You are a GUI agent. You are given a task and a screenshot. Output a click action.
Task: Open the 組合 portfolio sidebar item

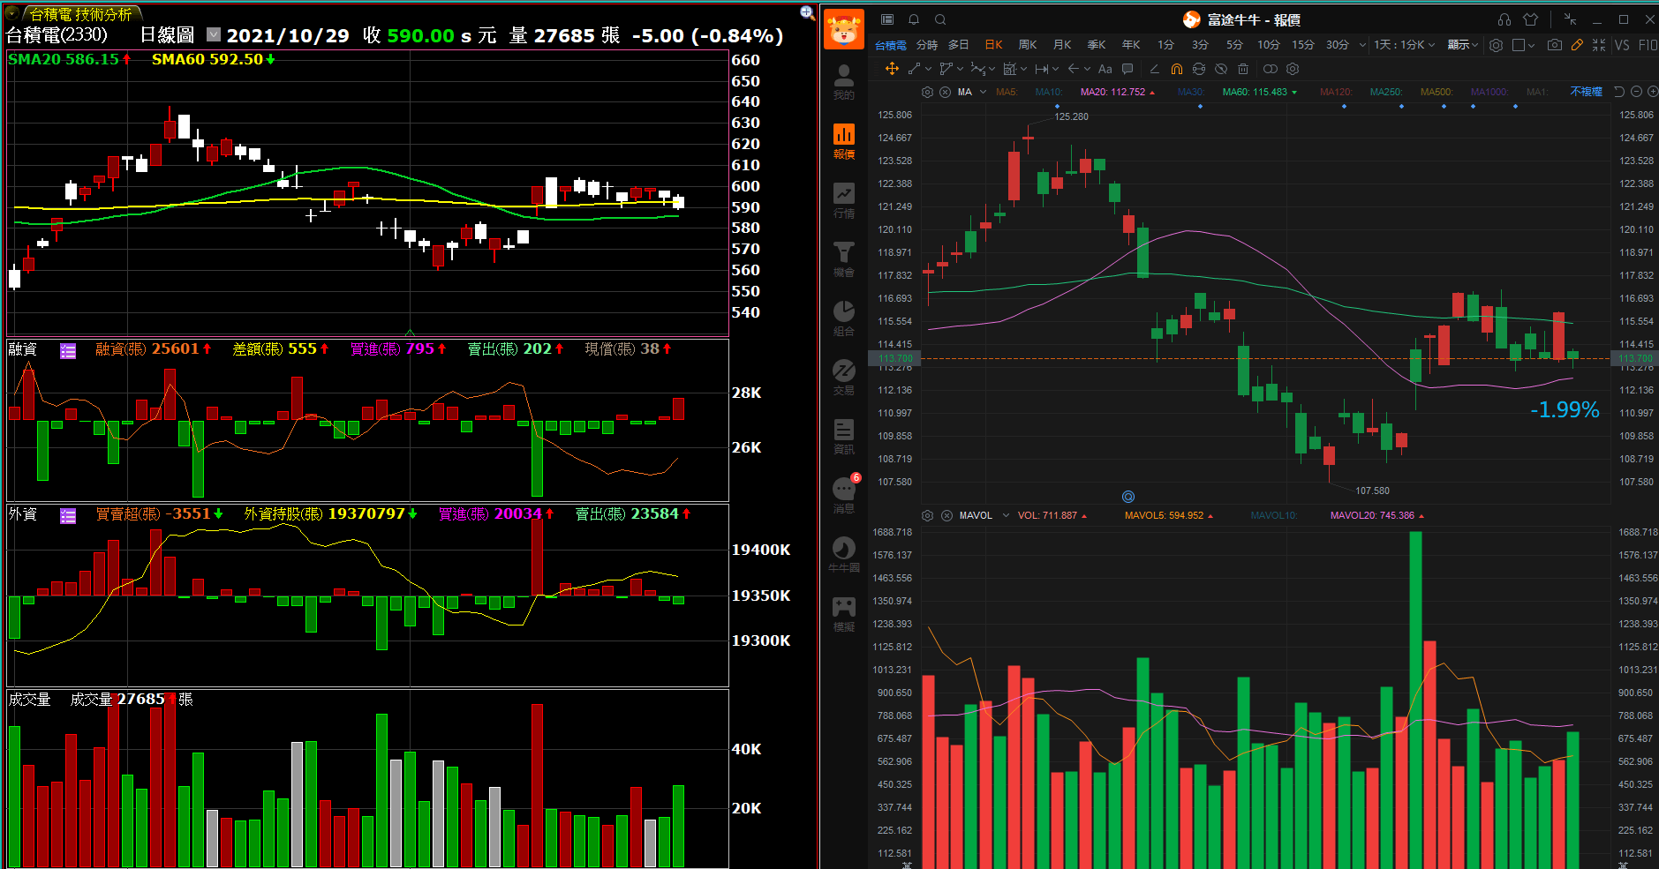[844, 319]
